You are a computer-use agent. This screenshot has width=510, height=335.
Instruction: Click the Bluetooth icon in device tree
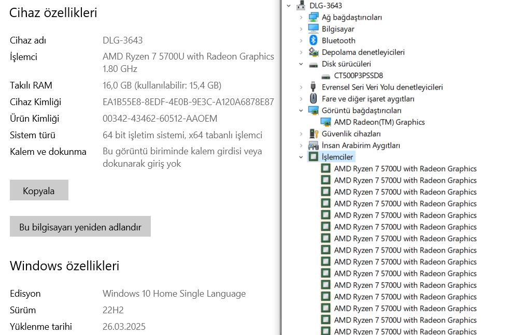click(x=313, y=40)
